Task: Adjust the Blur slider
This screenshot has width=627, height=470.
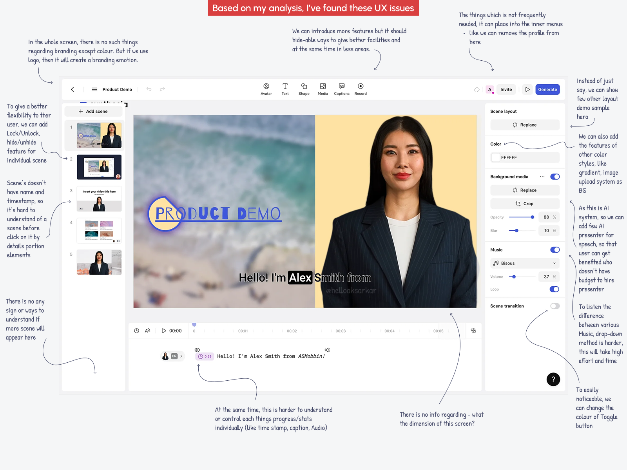Action: (x=522, y=231)
